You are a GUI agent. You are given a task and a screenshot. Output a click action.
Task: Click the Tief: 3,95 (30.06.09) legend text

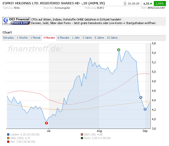[x=23, y=142]
